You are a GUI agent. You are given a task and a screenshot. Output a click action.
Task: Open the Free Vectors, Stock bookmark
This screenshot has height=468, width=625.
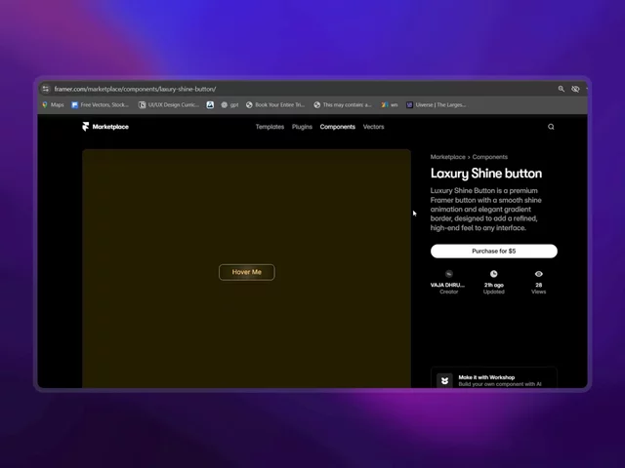tap(100, 104)
